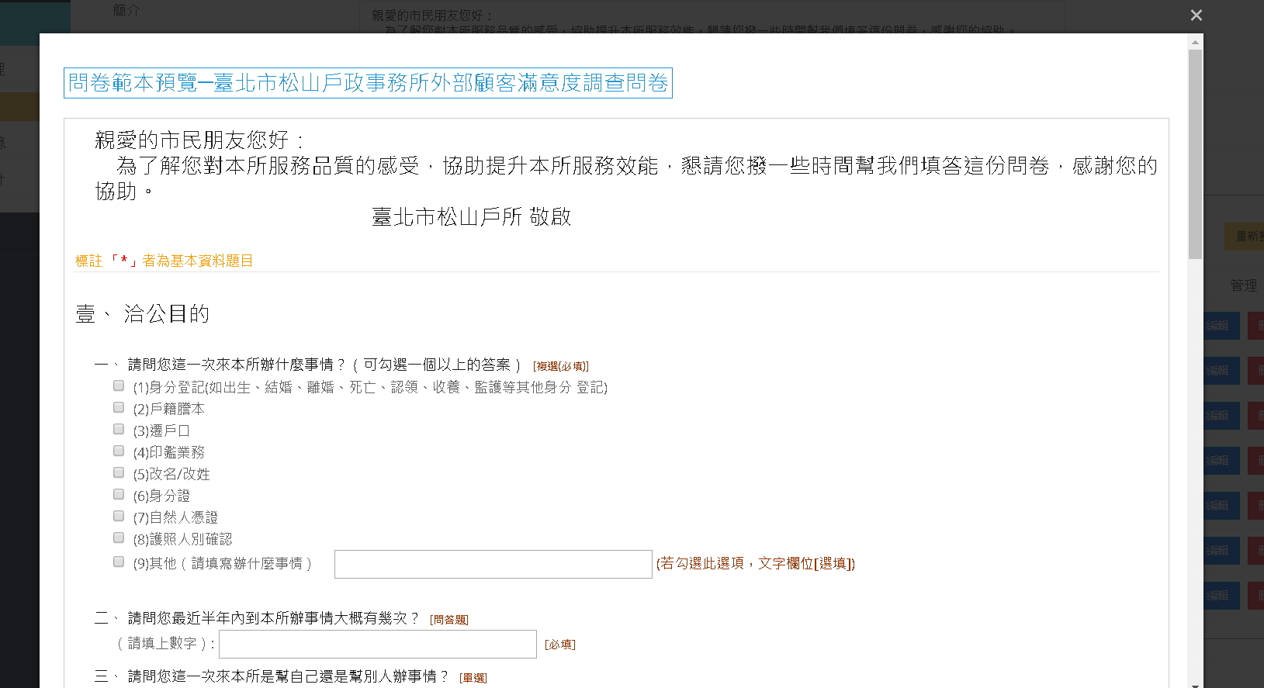Click the 必填 label beside number field

[x=559, y=645]
